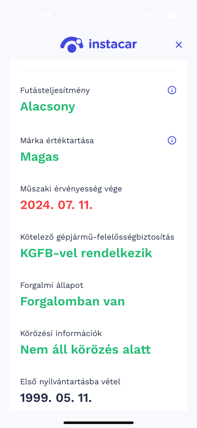
Task: Tap KGFB-vel rendelkezik insurance status
Action: tap(86, 253)
